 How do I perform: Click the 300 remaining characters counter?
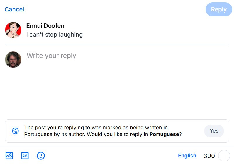pos(209,156)
